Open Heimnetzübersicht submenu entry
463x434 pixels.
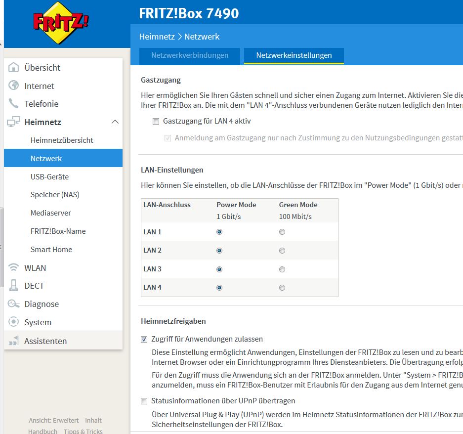[63, 140]
